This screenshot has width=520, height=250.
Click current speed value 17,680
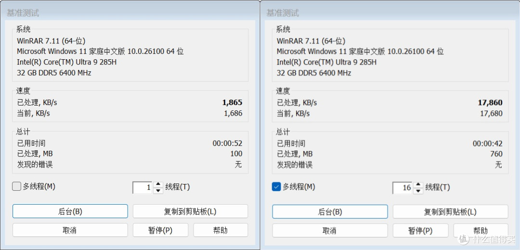tap(491, 113)
